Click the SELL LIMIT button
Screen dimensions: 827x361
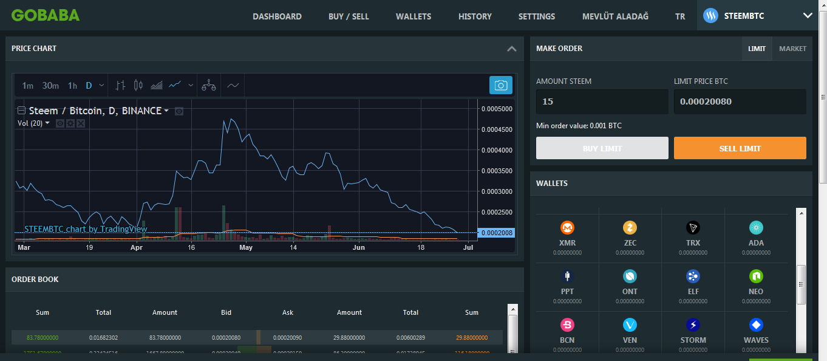pyautogui.click(x=740, y=148)
